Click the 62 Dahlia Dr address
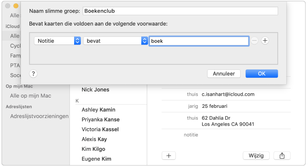This screenshot has height=167, width=308. pyautogui.click(x=228, y=121)
